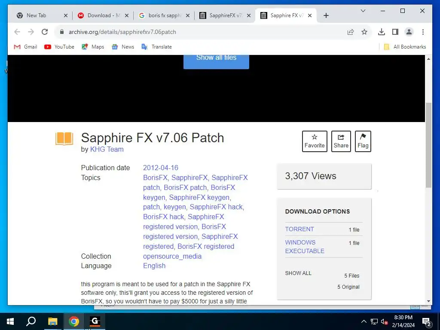The image size is (440, 330).
Task: Open a new tab with plus icon
Action: [x=326, y=15]
